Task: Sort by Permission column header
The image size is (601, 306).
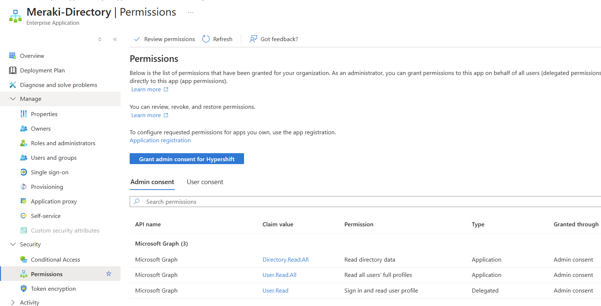Action: coord(359,224)
